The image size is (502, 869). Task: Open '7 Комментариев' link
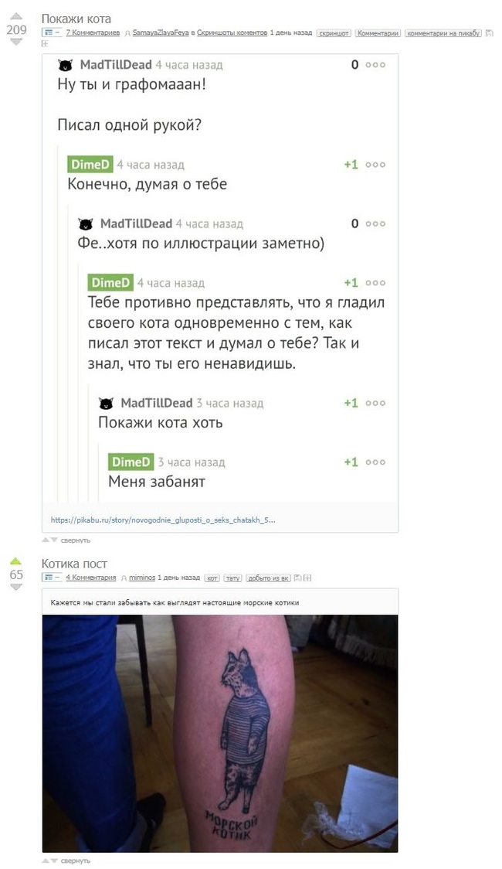93,33
